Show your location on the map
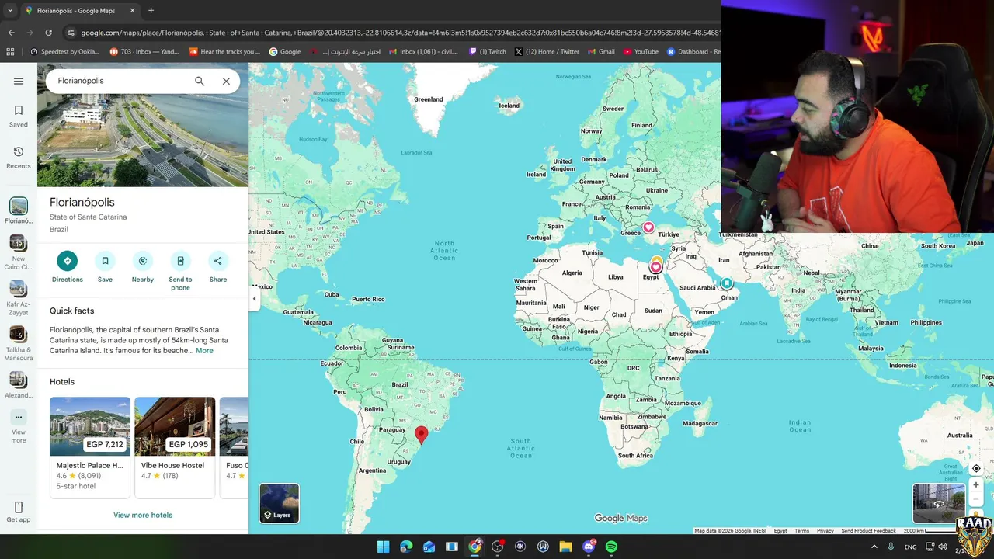Image resolution: width=994 pixels, height=559 pixels. 976,469
